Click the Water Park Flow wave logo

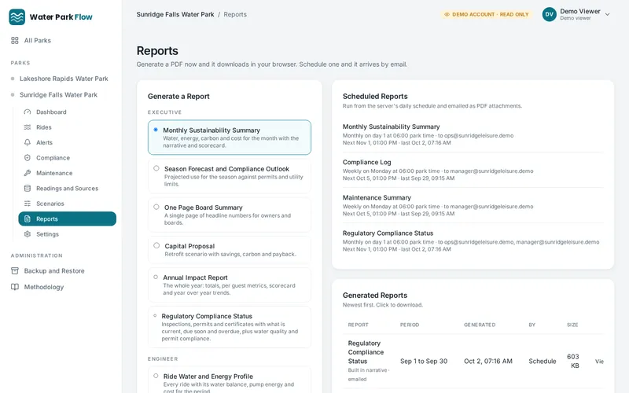click(x=17, y=17)
